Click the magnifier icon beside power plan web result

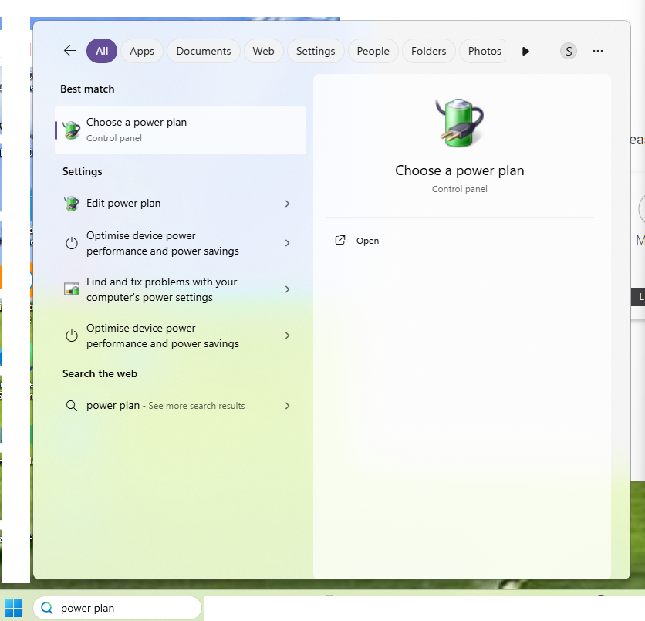[72, 406]
